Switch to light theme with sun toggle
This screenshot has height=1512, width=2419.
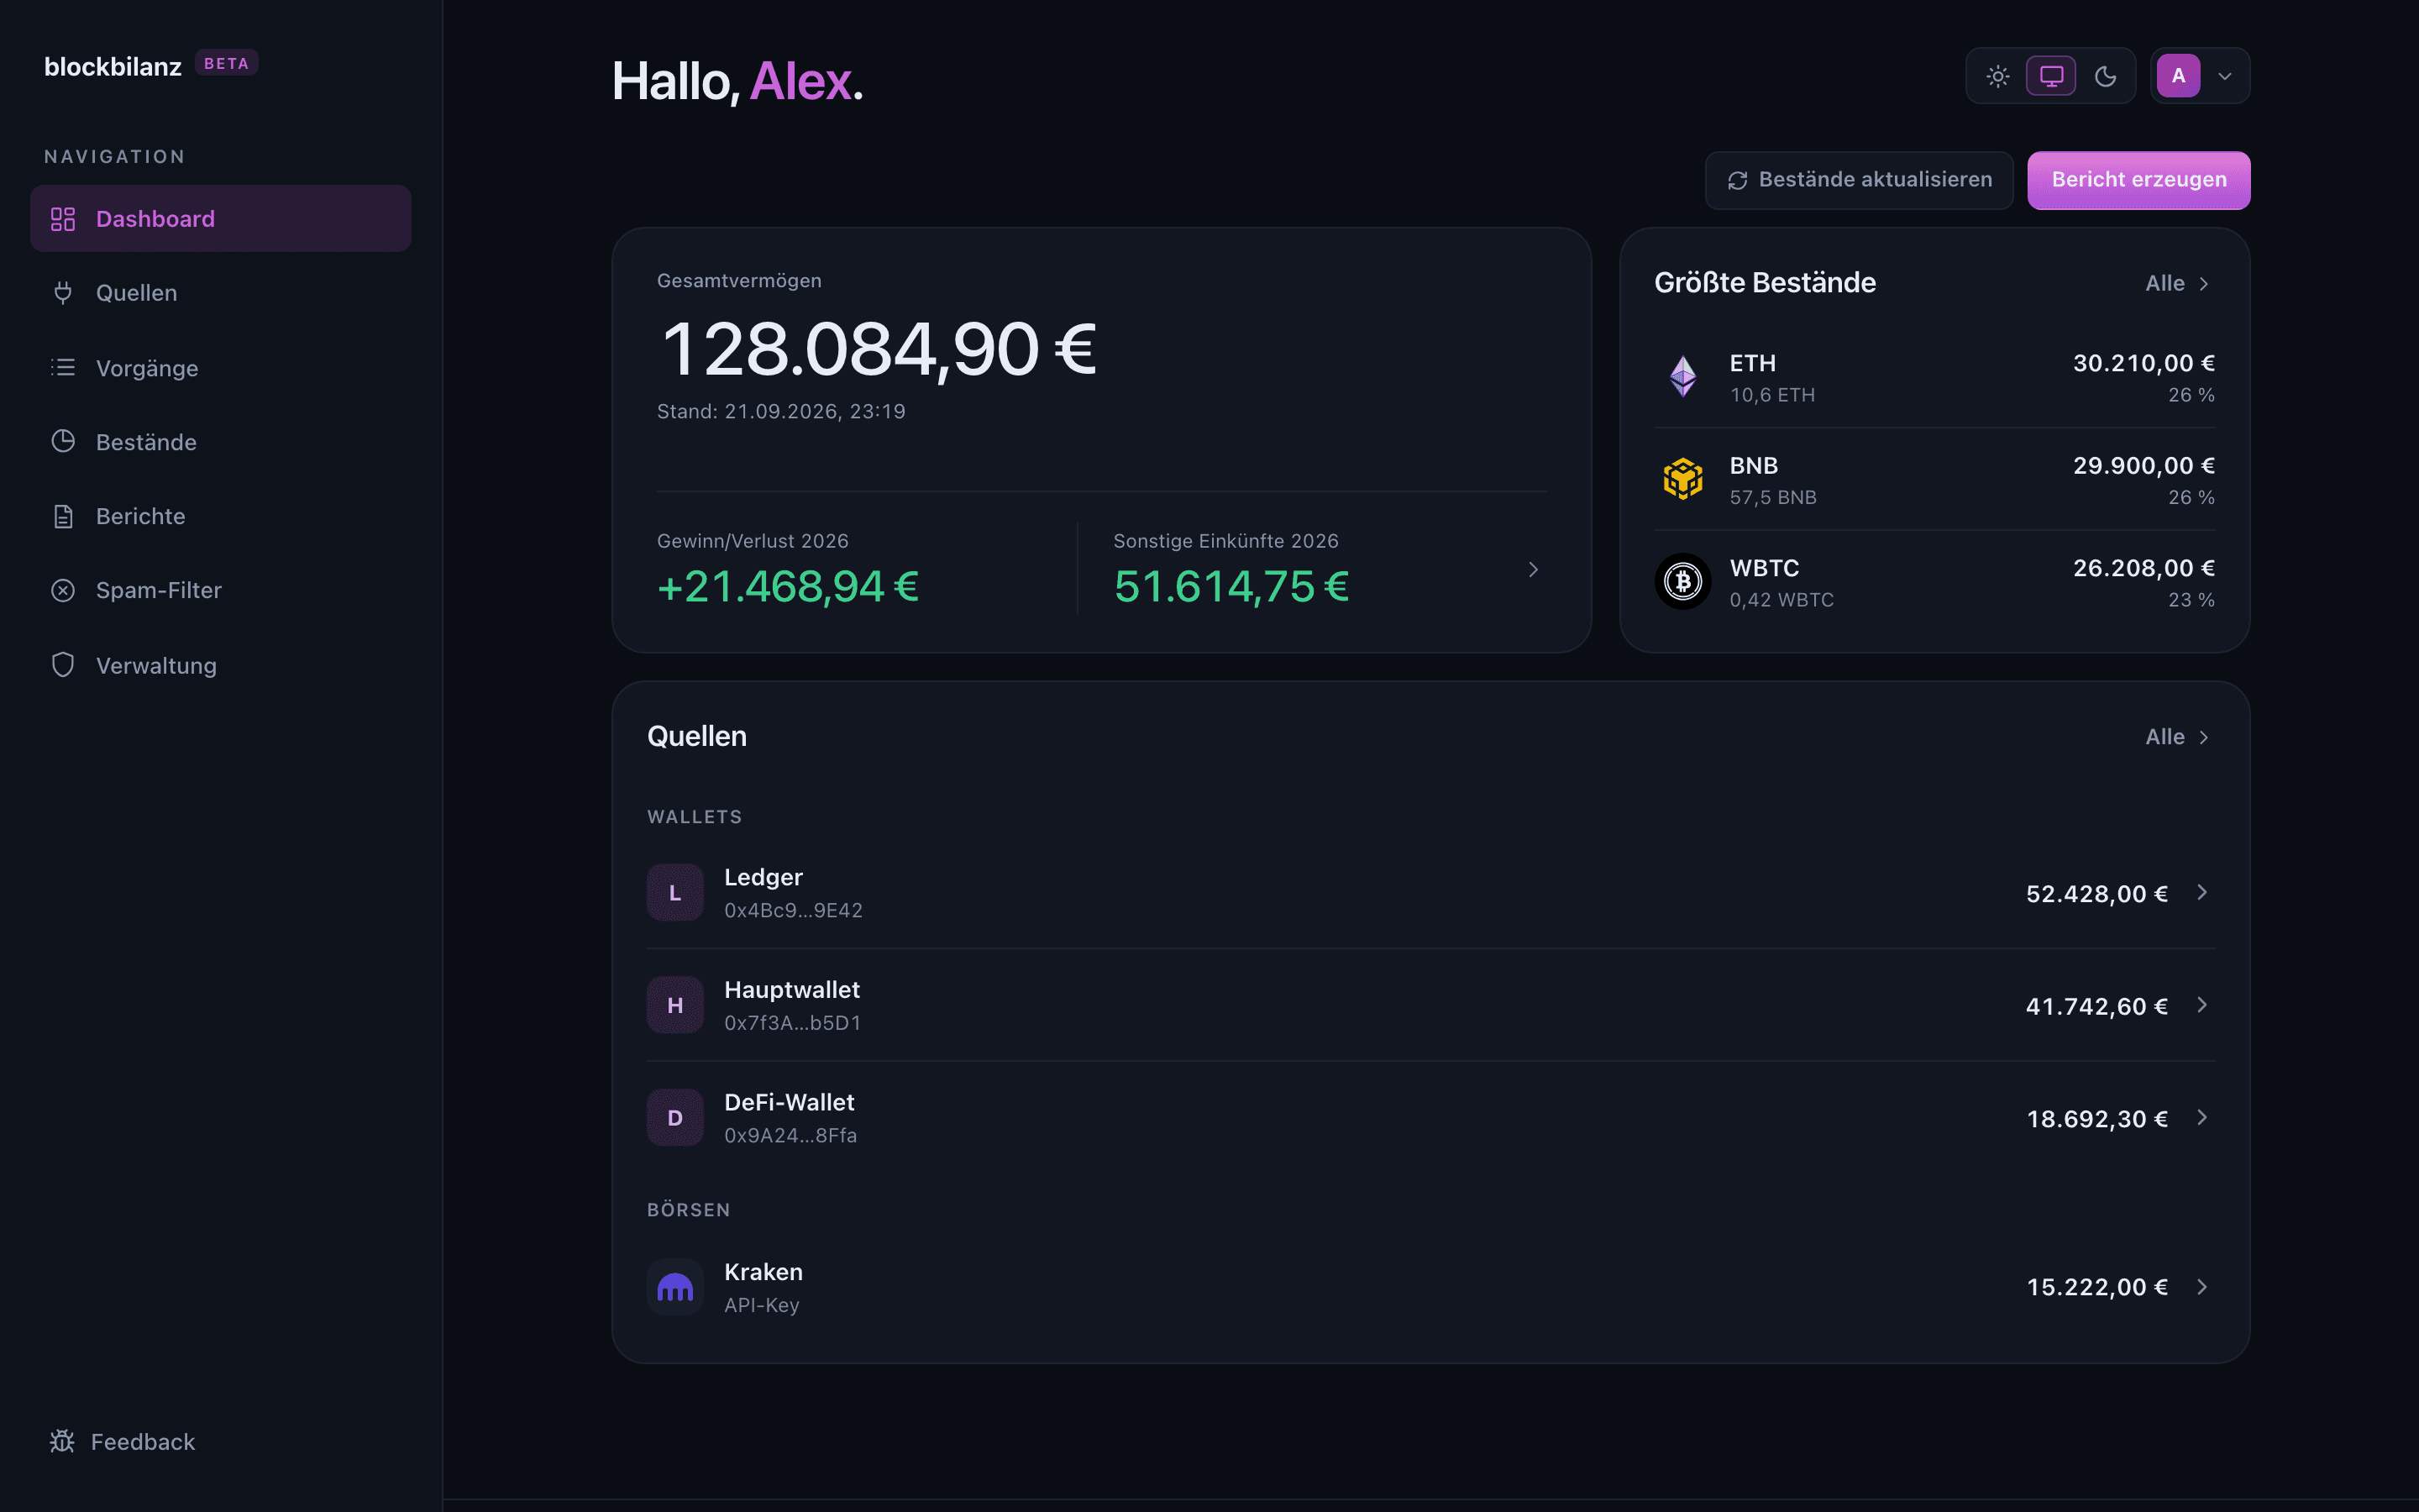click(x=1997, y=76)
